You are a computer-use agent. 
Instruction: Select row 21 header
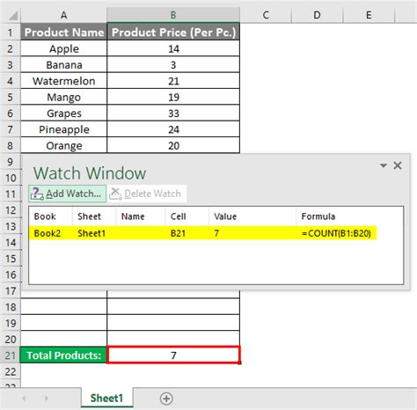click(x=10, y=355)
